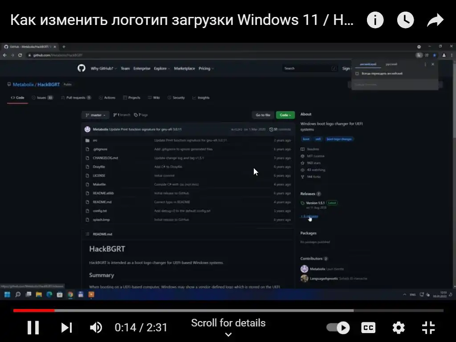
Task: Select the Russian tab in translate popup
Action: point(391,64)
